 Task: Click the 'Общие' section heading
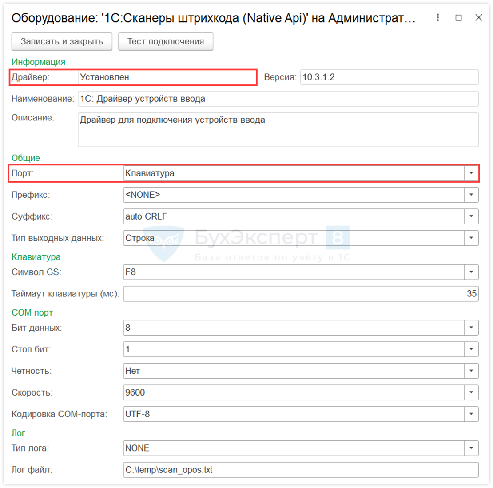26,158
